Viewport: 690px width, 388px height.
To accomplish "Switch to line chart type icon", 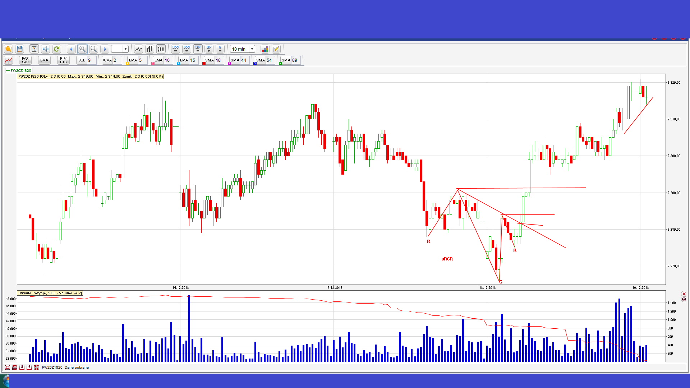I will [138, 49].
